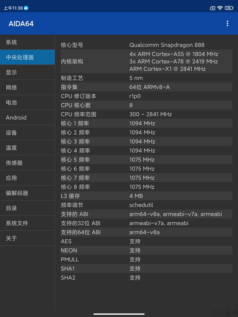The width and height of the screenshot is (238, 317).
Task: Tap the 核心 7 频率 row
Action: tap(147, 178)
